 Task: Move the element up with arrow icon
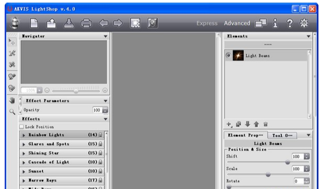pos(256,124)
